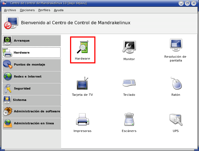Open the UPS configuration icon

coord(176,120)
